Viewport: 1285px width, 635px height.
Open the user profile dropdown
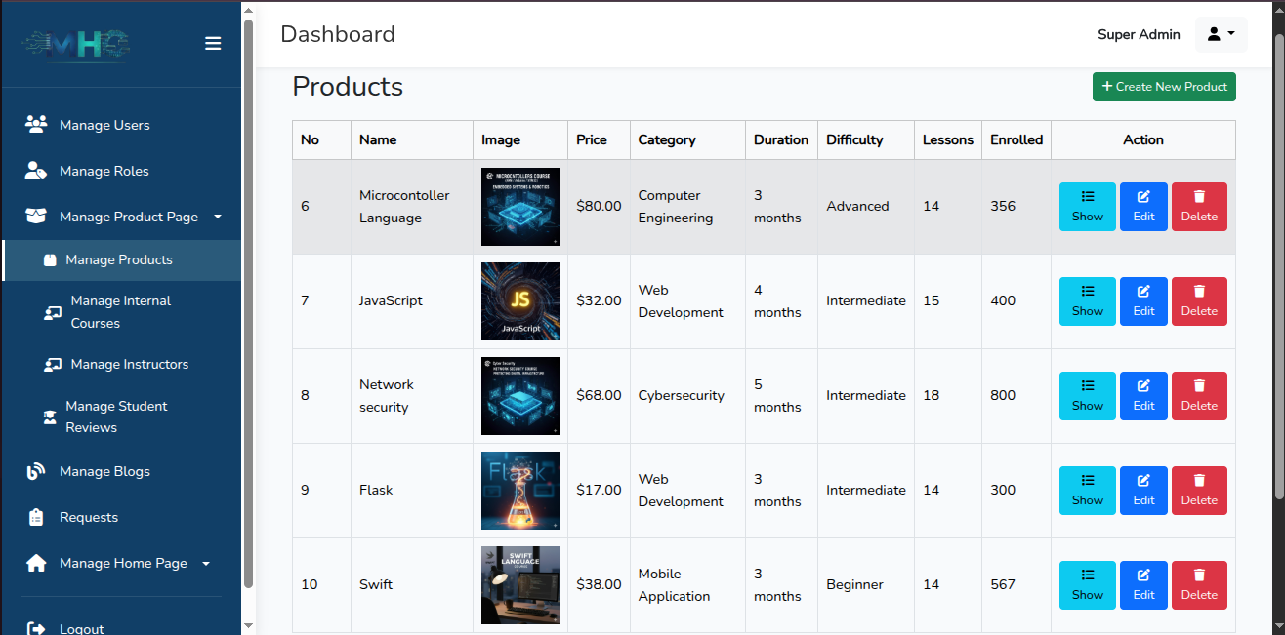[1221, 34]
